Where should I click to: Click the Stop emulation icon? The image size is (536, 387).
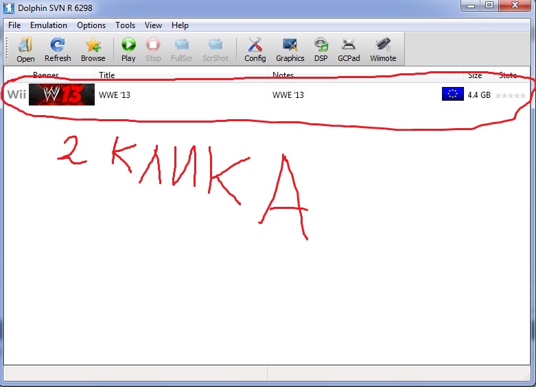coord(153,50)
